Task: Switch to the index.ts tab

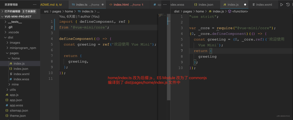Action: click(87, 5)
